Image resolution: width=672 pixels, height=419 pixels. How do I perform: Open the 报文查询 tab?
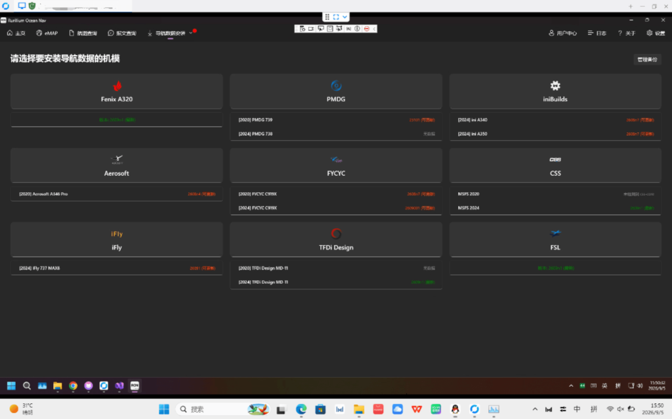tap(122, 33)
